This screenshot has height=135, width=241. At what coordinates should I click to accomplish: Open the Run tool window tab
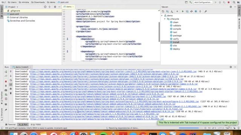pos(23,124)
